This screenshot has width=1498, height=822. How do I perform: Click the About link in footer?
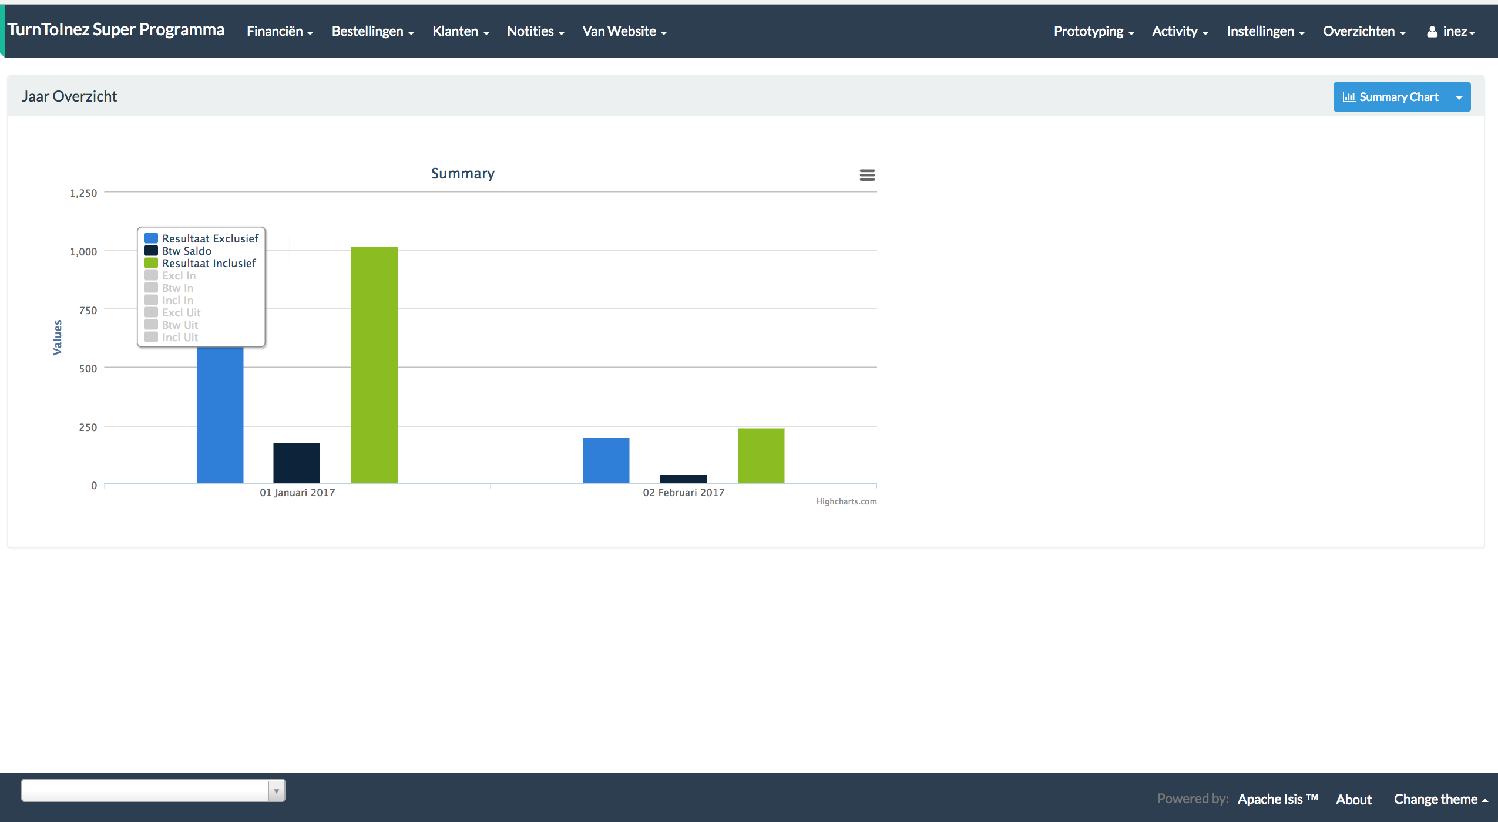1353,799
